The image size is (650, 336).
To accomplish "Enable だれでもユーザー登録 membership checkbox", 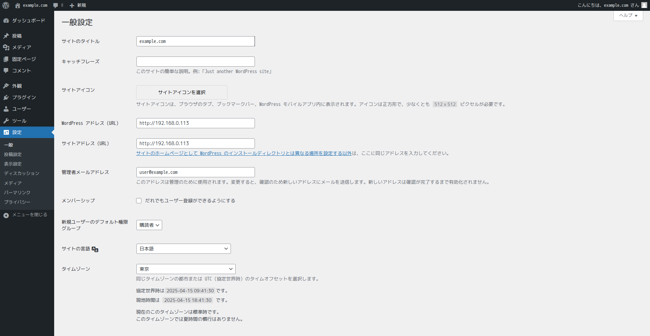I will click(x=139, y=201).
